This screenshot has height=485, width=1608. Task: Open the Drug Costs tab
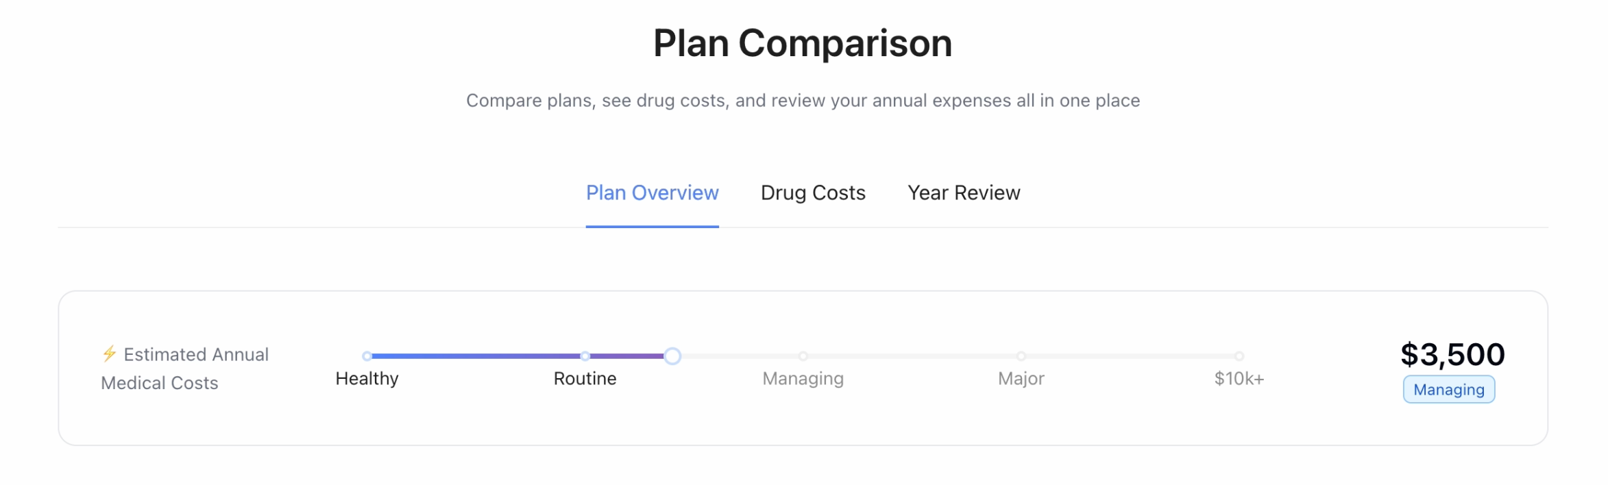(x=813, y=193)
